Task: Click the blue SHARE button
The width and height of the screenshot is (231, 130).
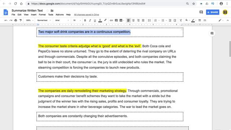Action: pyautogui.click(x=213, y=12)
